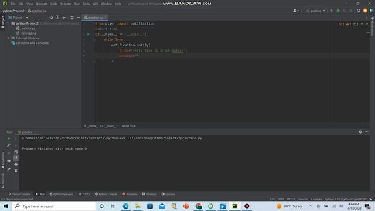Click Select Opened File target icon
Screen dimensions: 375x211
(51, 18)
